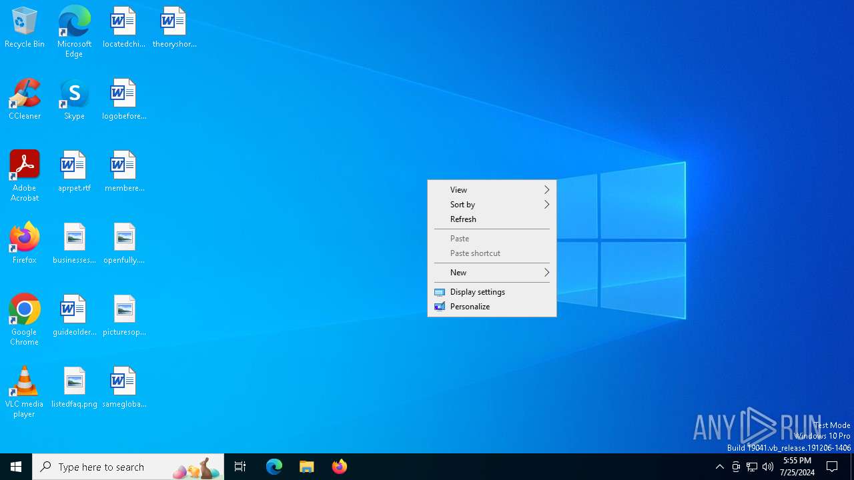Expand the Sort by submenu

492,205
